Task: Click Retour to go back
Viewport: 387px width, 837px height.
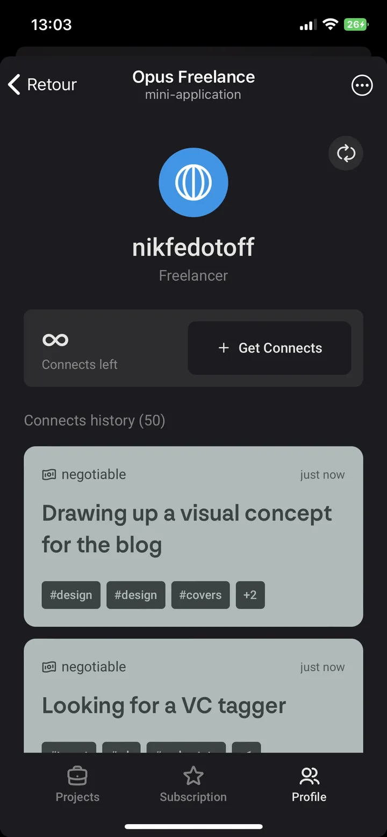Action: (x=52, y=84)
